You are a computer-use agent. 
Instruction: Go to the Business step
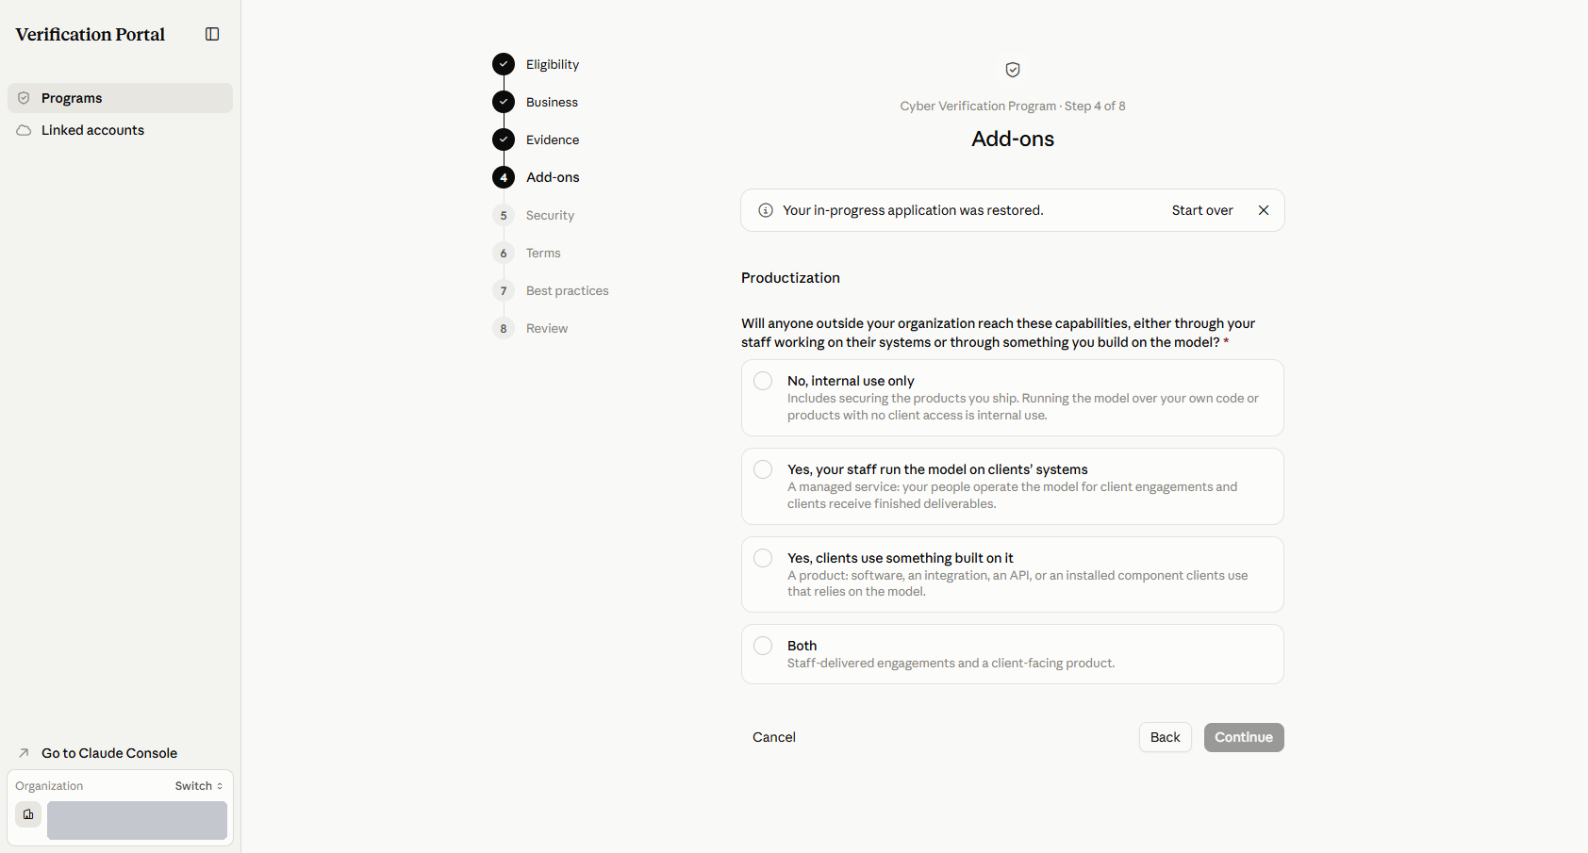click(x=552, y=102)
